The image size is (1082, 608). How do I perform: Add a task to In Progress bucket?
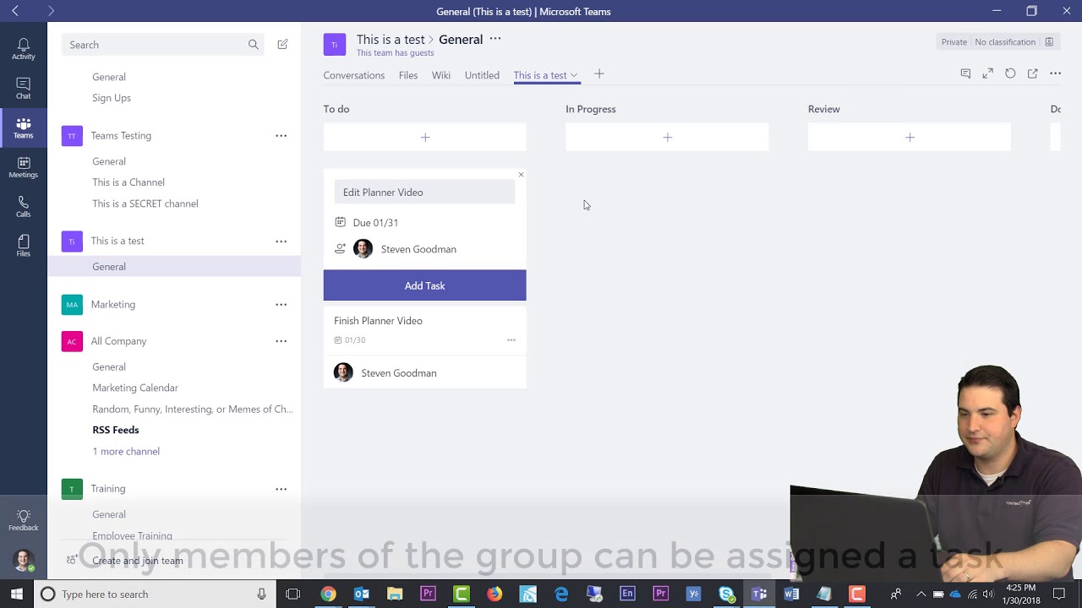(x=667, y=137)
